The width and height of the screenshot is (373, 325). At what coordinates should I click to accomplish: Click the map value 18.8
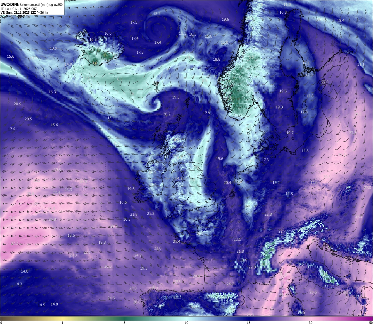click(x=217, y=59)
